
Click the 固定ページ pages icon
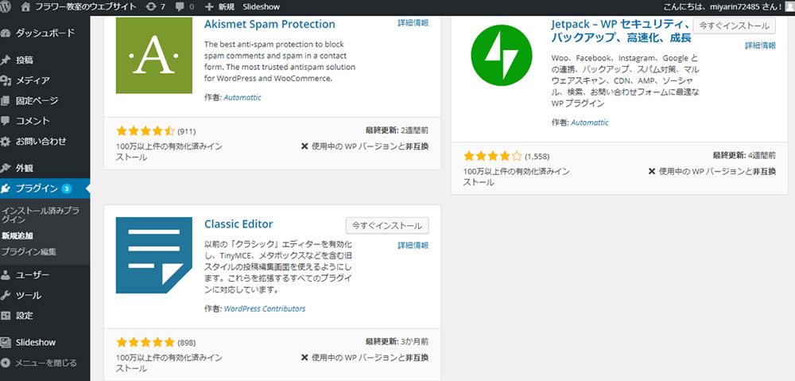tap(6, 101)
